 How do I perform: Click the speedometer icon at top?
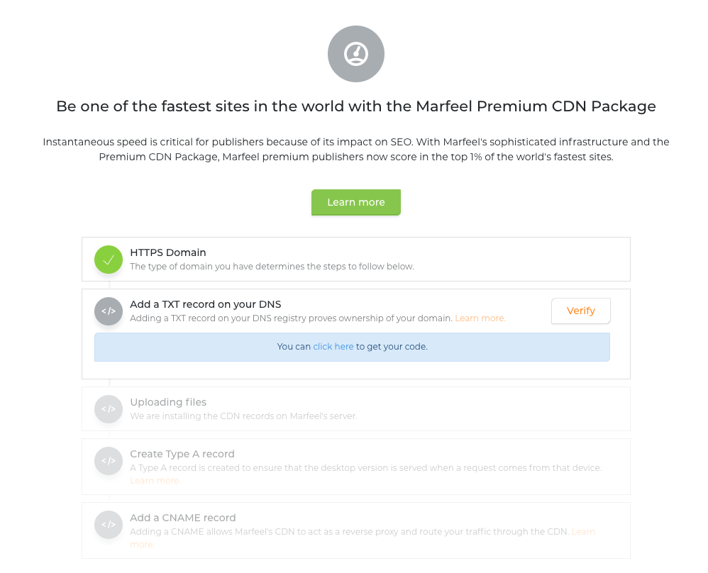click(x=356, y=54)
